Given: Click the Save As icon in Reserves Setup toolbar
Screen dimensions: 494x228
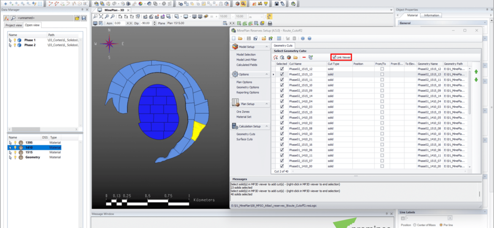Looking at the screenshot, I should [x=255, y=38].
